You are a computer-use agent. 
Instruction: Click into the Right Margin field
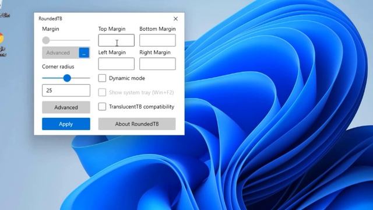pyautogui.click(x=157, y=64)
